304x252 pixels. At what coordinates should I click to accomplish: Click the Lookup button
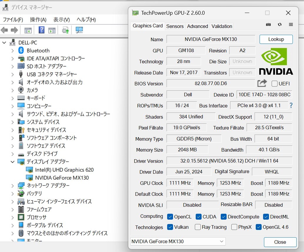276,39
